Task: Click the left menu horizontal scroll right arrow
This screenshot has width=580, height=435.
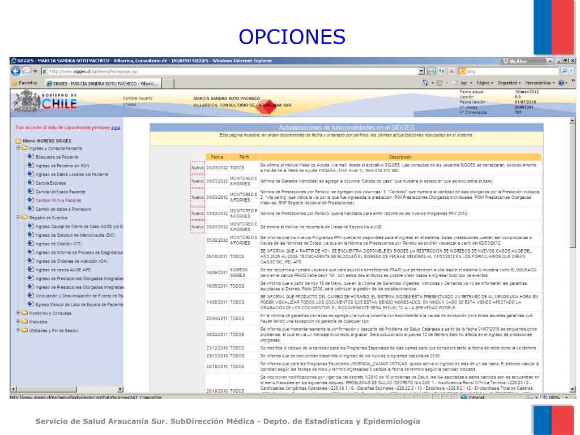Action: point(120,389)
